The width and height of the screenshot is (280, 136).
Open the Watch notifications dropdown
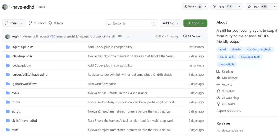[x=195, y=7]
